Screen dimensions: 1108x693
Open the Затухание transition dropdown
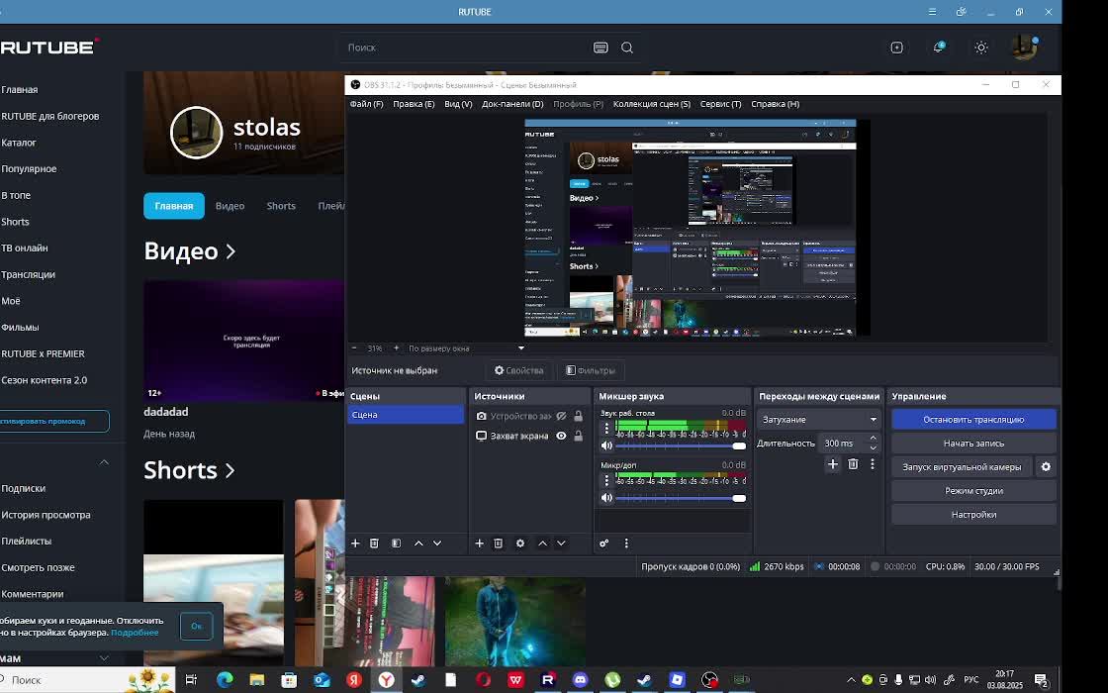pyautogui.click(x=819, y=420)
